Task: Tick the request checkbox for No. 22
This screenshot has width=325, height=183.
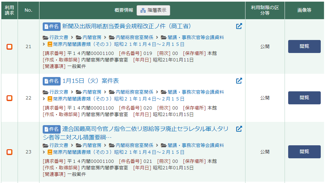Action: (9, 98)
